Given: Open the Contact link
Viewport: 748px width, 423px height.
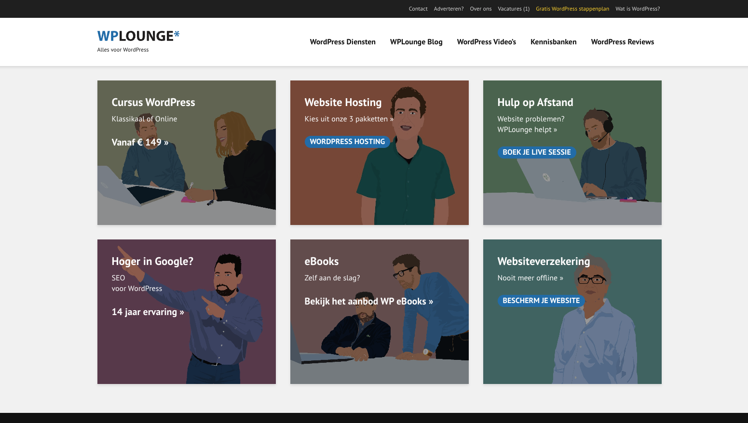Looking at the screenshot, I should pyautogui.click(x=418, y=9).
